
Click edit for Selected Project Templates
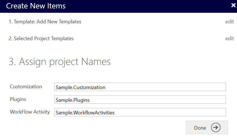pyautogui.click(x=229, y=39)
